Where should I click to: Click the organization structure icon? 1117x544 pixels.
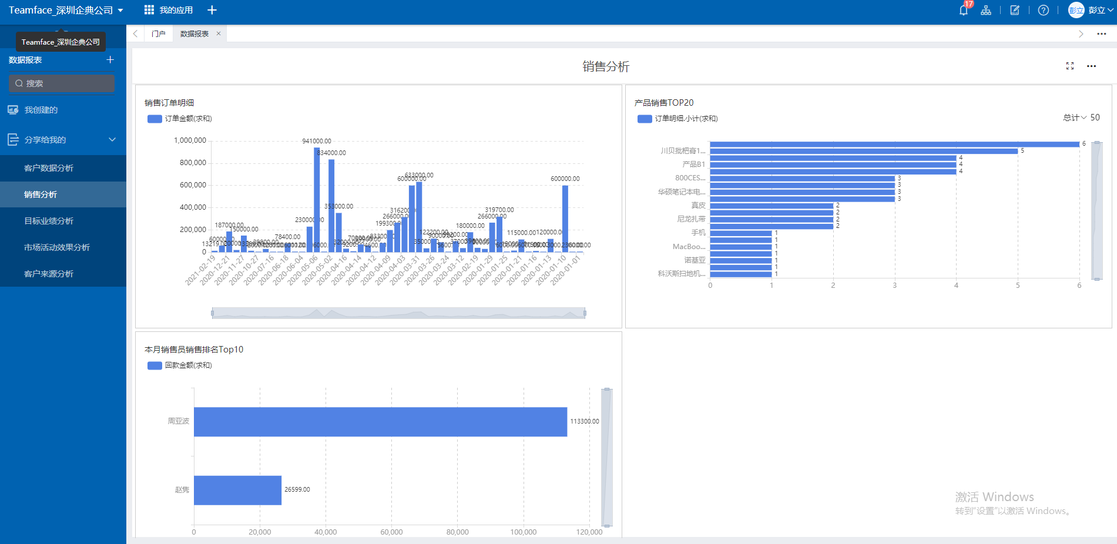[x=986, y=11]
